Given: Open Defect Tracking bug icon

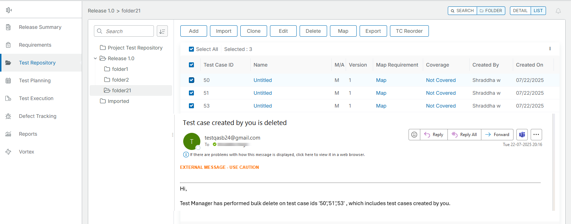Looking at the screenshot, I should pyautogui.click(x=8, y=116).
